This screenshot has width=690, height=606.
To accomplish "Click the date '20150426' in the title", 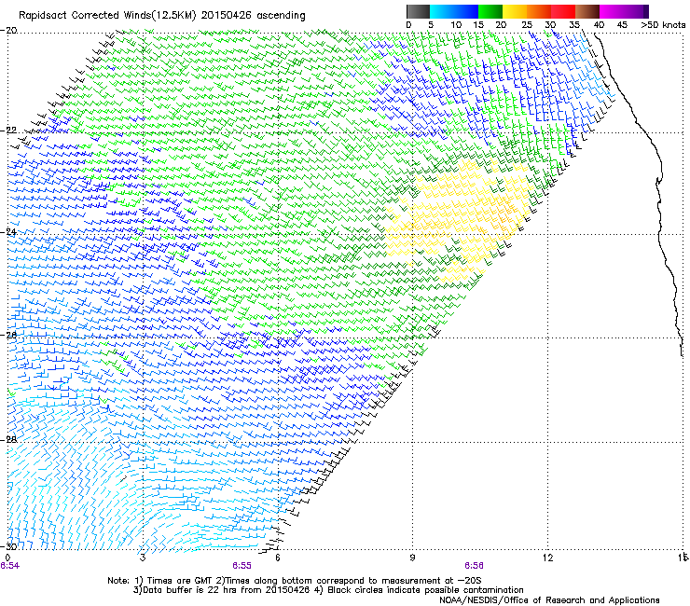I will tap(227, 16).
